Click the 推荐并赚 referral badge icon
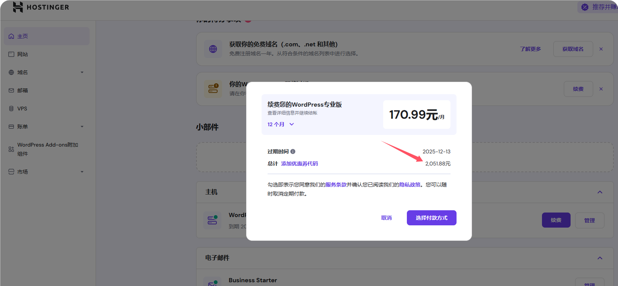 click(585, 7)
